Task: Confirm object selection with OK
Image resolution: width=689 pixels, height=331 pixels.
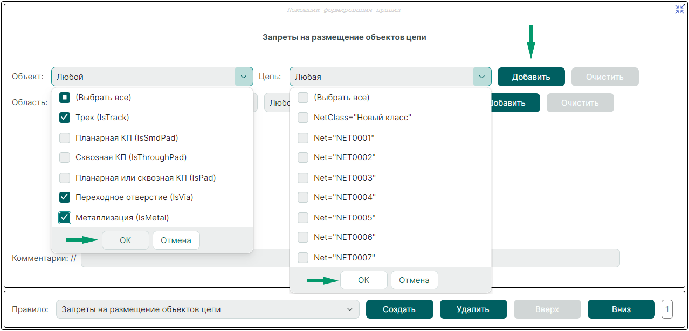Action: 125,240
